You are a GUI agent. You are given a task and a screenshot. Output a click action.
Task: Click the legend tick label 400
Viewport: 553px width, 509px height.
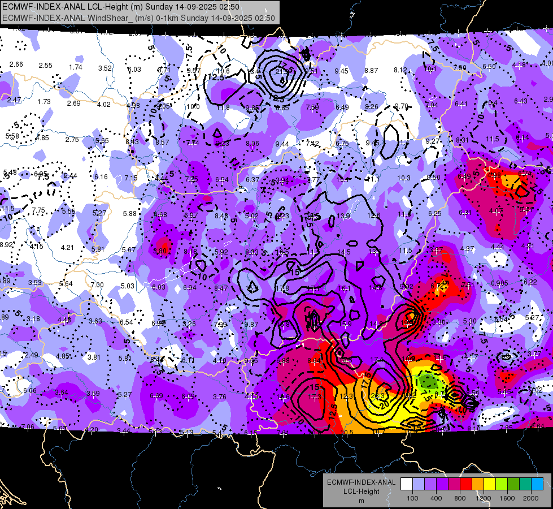(436, 498)
